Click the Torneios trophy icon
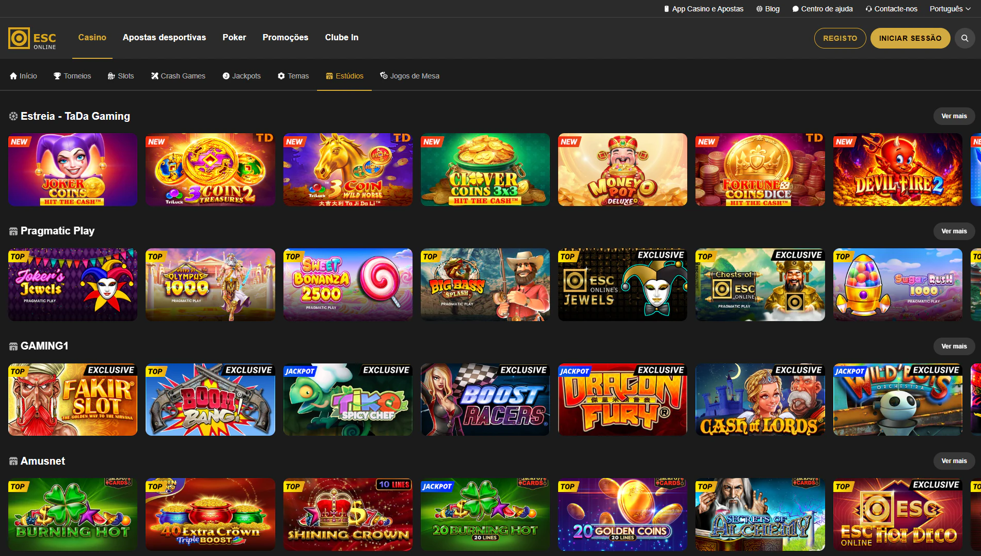The height and width of the screenshot is (556, 981). pos(57,76)
